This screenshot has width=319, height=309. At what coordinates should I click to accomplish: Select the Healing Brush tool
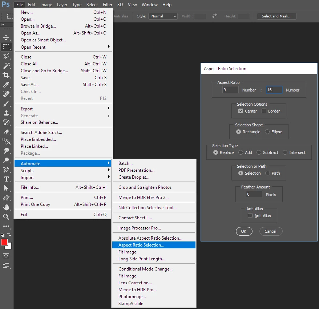click(6, 94)
